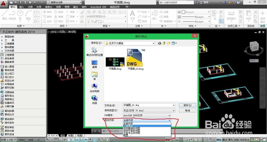Open 最近访问的位置 in dialog sidebar
Image resolution: width=267 pixels, height=142 pixels.
pyautogui.click(x=95, y=52)
